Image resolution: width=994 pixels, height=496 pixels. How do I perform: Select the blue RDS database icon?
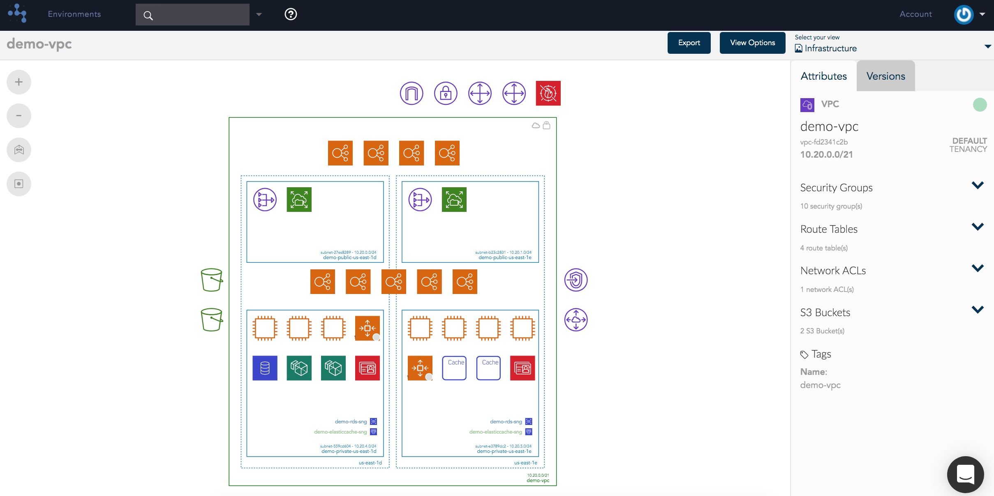point(265,368)
